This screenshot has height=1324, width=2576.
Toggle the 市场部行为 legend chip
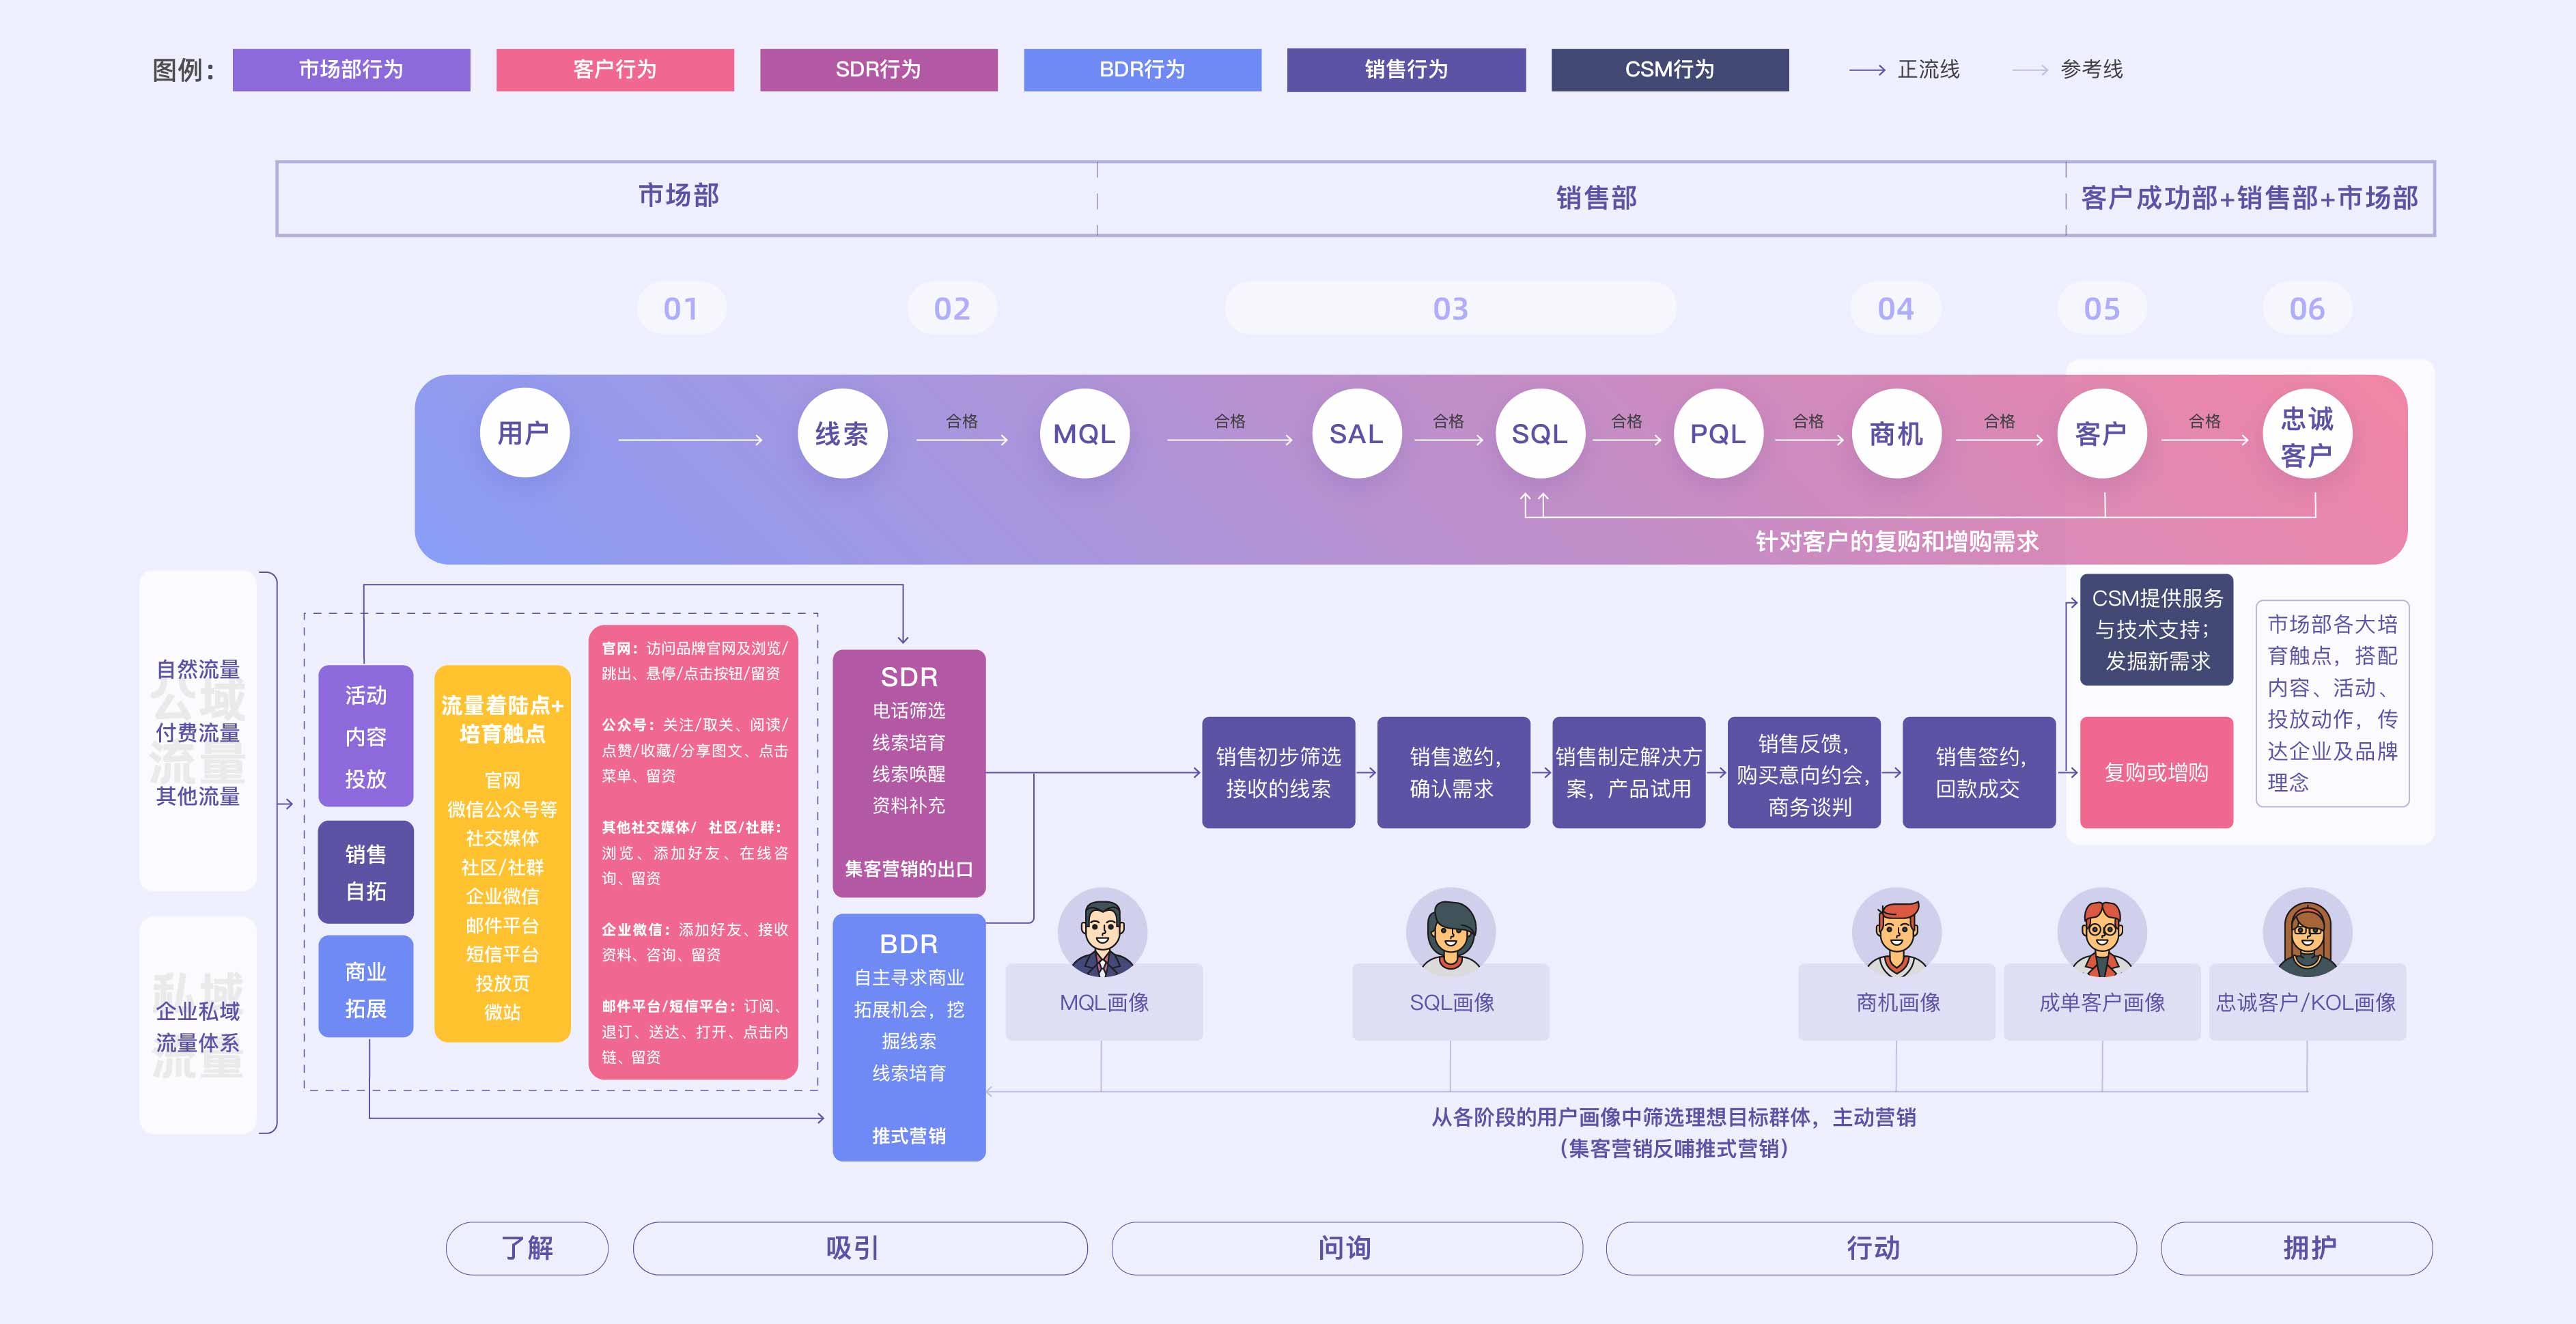pos(351,70)
